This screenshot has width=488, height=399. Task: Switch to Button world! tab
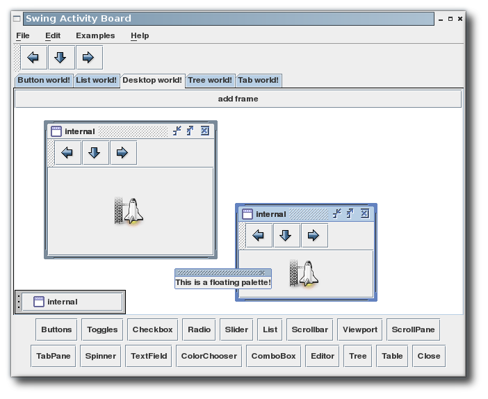coord(44,81)
